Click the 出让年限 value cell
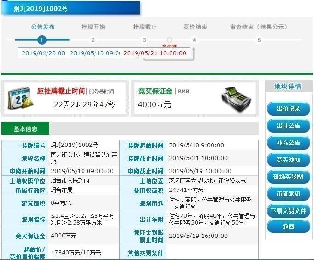The height and width of the screenshot is (260, 314). click(212, 219)
